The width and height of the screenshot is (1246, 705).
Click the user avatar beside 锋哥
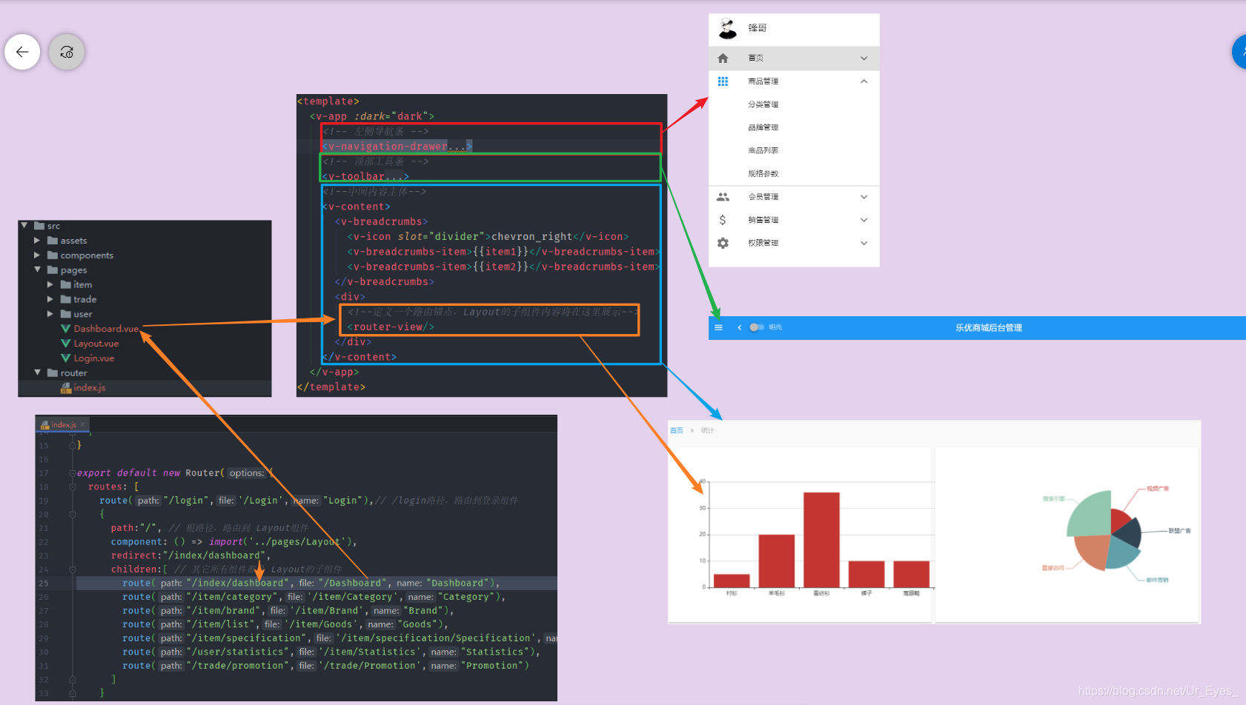tap(728, 28)
